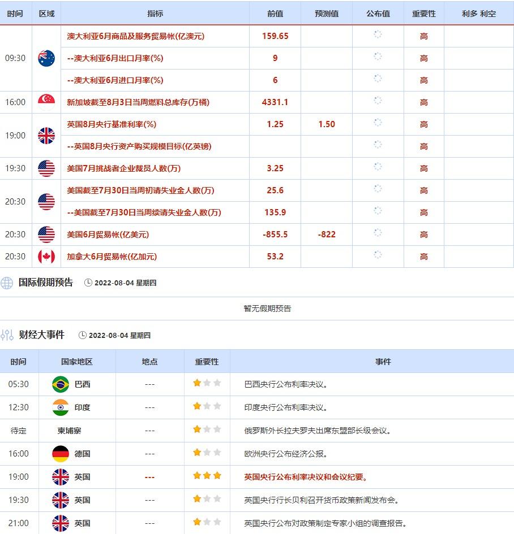
Task: Click three-star rating for 英国央行 rate decision
Action: (x=207, y=476)
